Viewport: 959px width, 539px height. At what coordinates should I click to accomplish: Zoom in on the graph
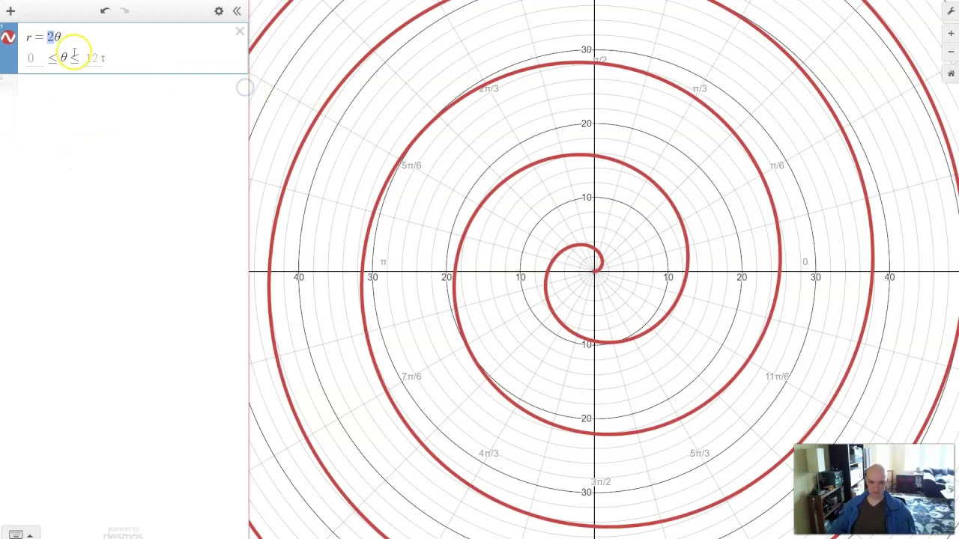click(951, 33)
